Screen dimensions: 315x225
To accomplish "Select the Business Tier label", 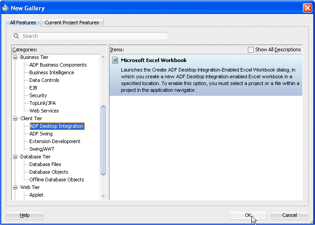I will point(34,57).
